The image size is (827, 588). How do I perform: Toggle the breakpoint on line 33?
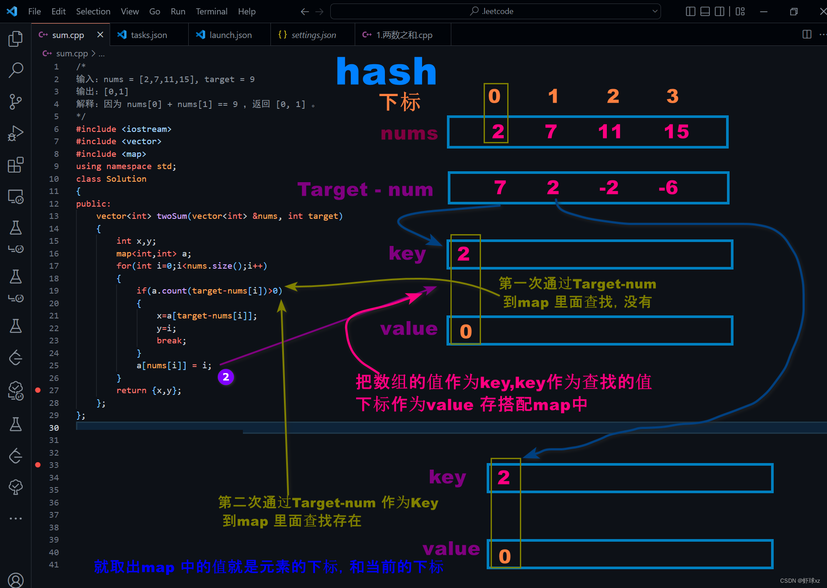tap(38, 465)
